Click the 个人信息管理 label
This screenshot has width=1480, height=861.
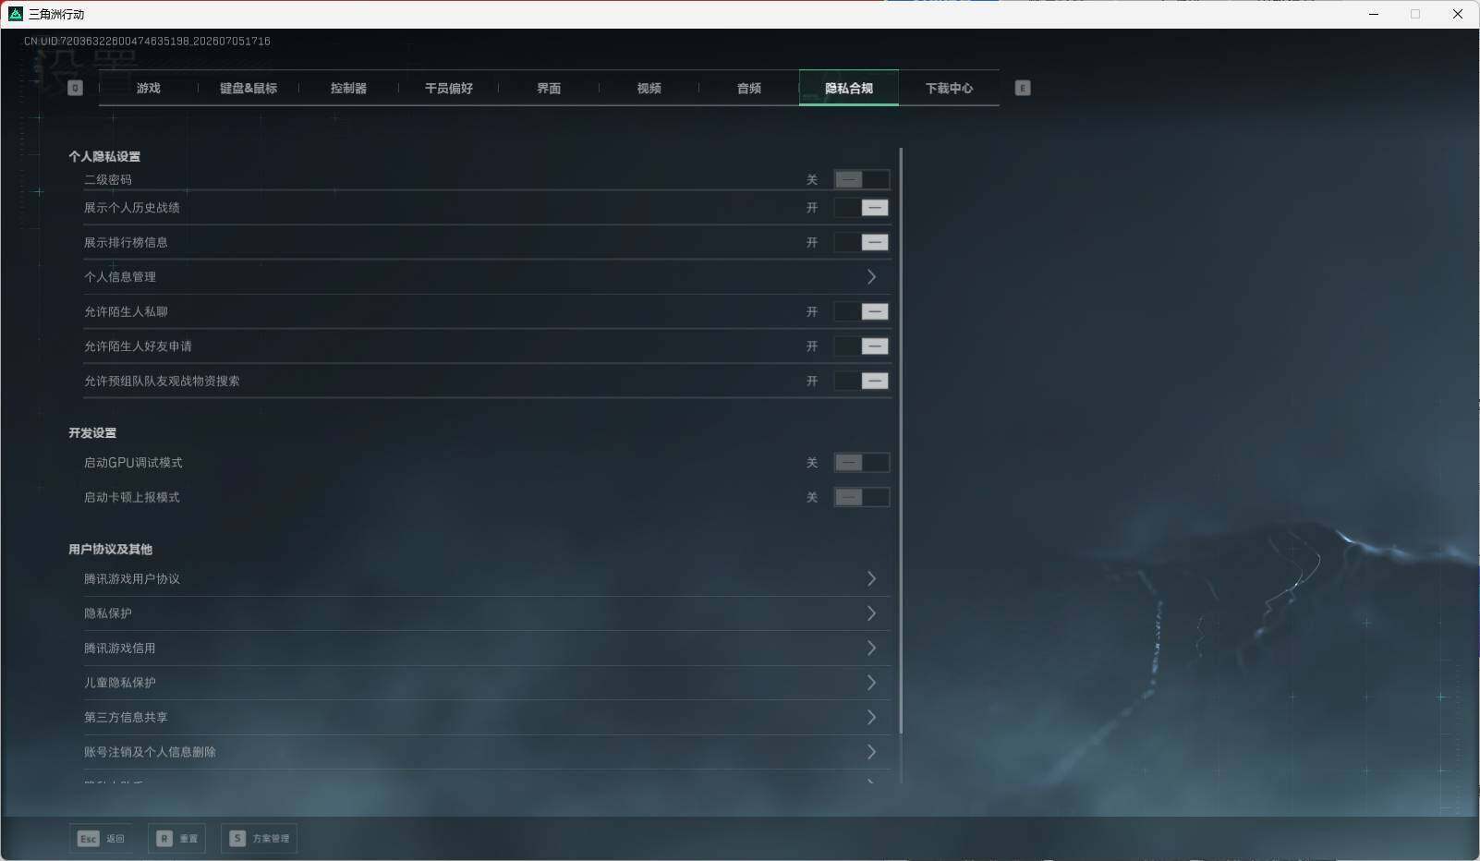pos(120,276)
